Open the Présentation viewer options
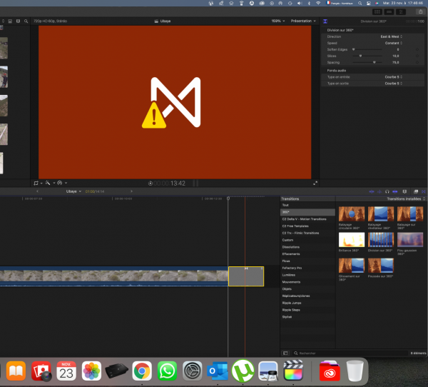428x387 pixels. [x=302, y=21]
